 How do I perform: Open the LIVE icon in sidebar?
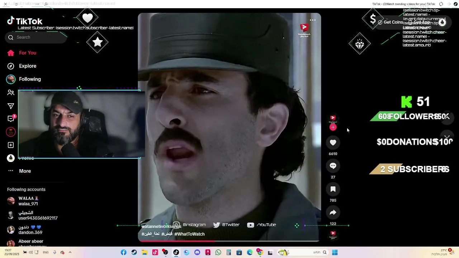[11, 132]
